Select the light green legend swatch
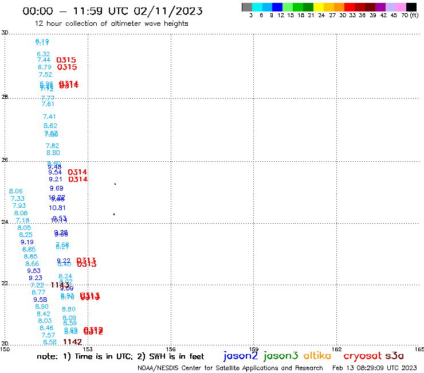Image resolution: width=424 pixels, height=373 pixels. click(288, 7)
